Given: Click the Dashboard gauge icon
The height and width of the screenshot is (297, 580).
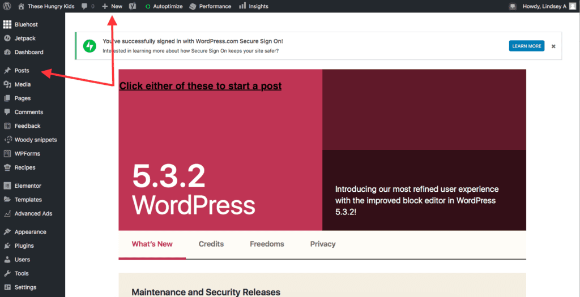Looking at the screenshot, I should 7,52.
